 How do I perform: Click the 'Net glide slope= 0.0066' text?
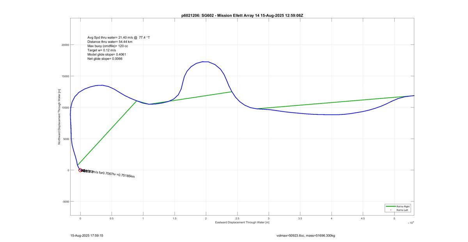click(105, 59)
